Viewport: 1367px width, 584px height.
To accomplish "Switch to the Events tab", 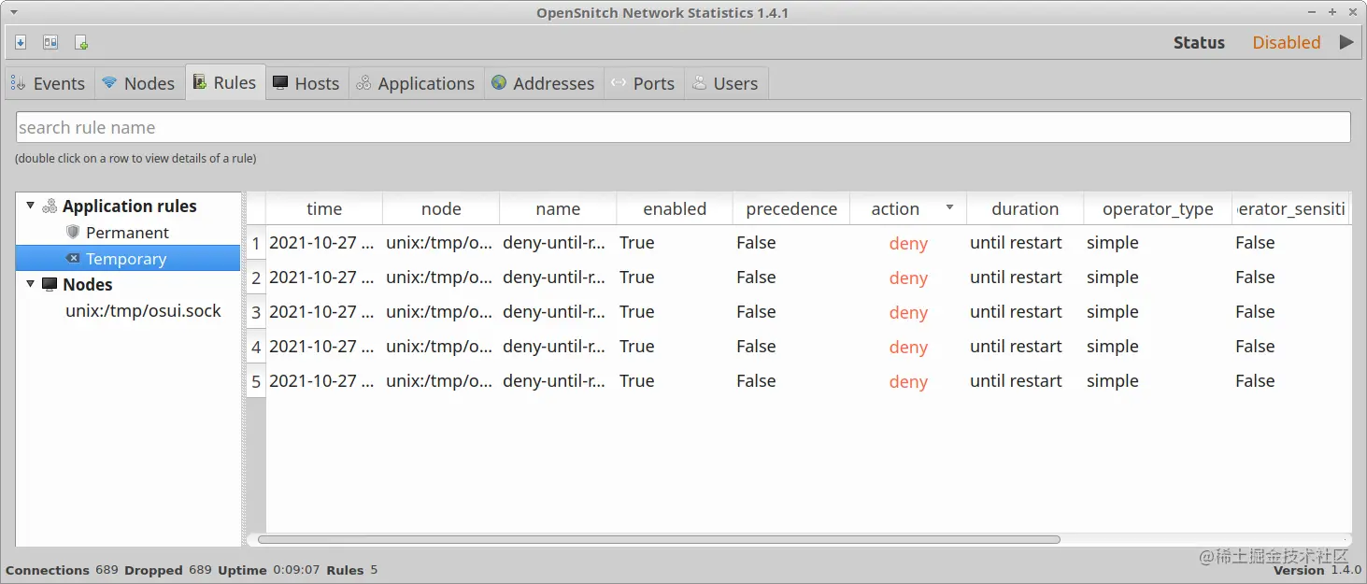I will [48, 83].
